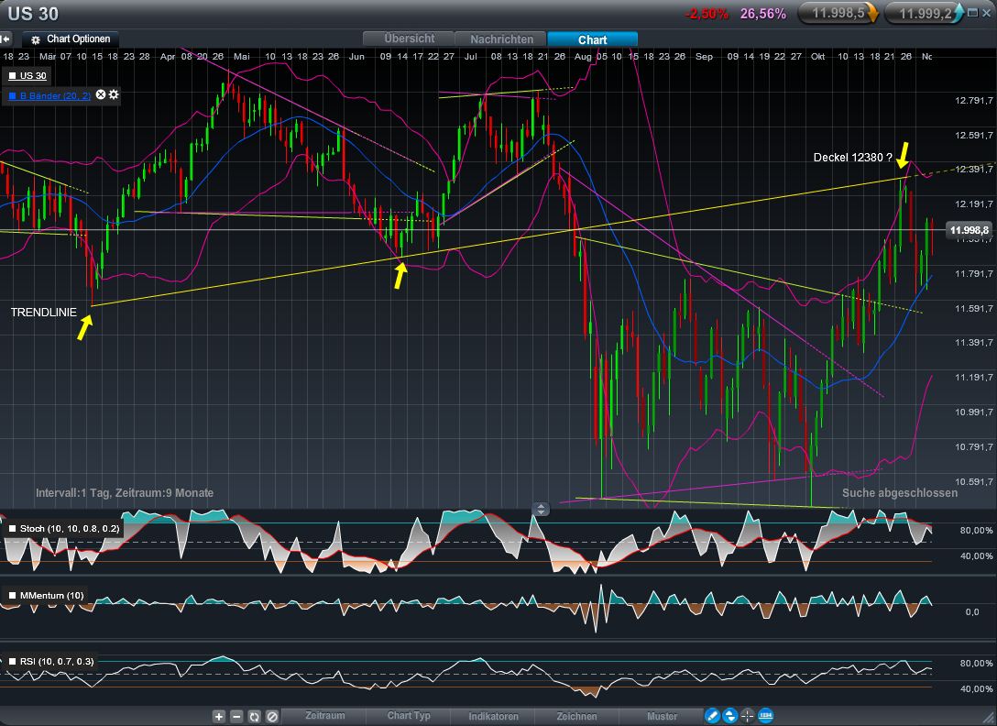Viewport: 997px width, 726px height.
Task: Open the Chart Typ menu
Action: pos(409,716)
